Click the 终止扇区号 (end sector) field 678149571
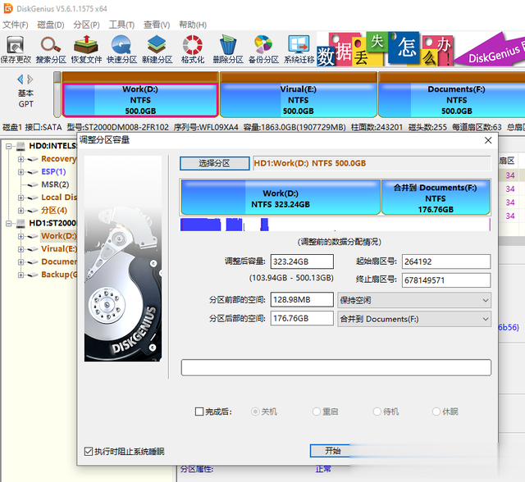525x482 pixels. tap(446, 280)
